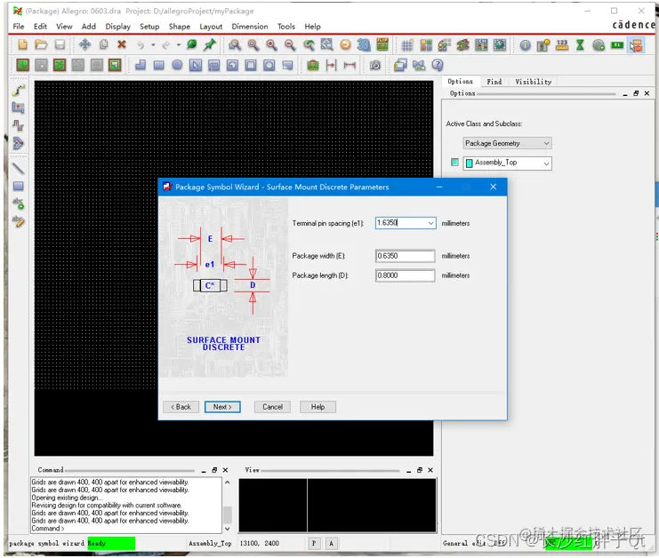Image resolution: width=659 pixels, height=558 pixels.
Task: Save the design with the floppy disk icon
Action: click(60, 44)
